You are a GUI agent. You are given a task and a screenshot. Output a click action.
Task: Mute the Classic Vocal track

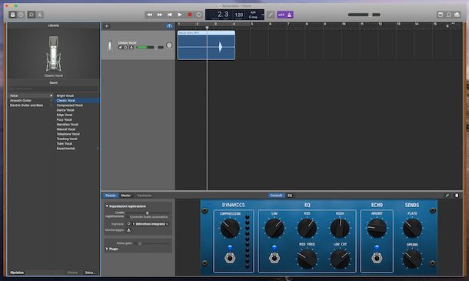pyautogui.click(x=121, y=47)
